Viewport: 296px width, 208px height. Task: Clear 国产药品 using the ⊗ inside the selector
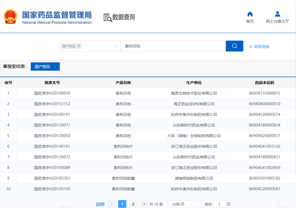[x=79, y=46]
